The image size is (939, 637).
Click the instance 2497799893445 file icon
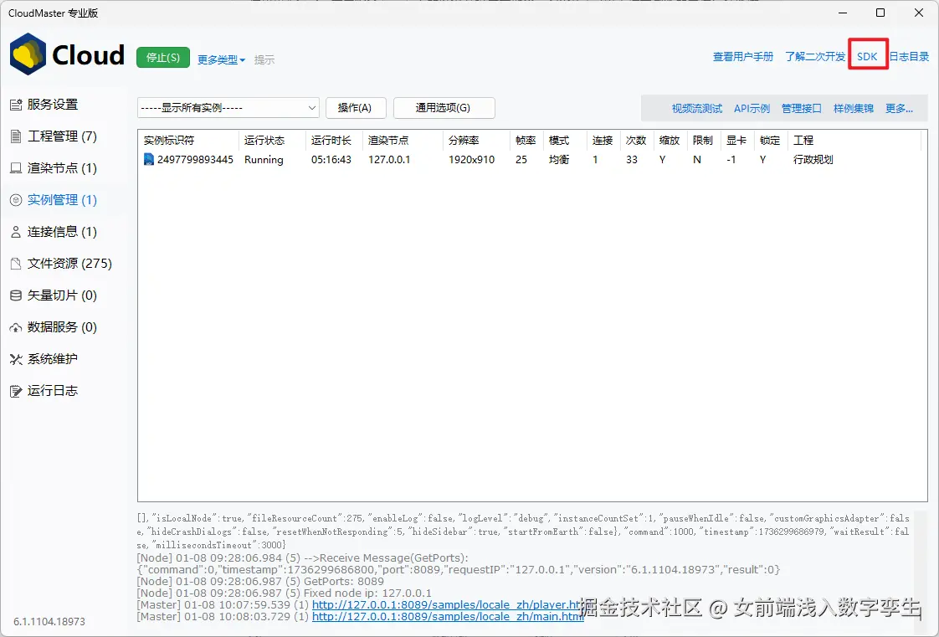pos(148,159)
